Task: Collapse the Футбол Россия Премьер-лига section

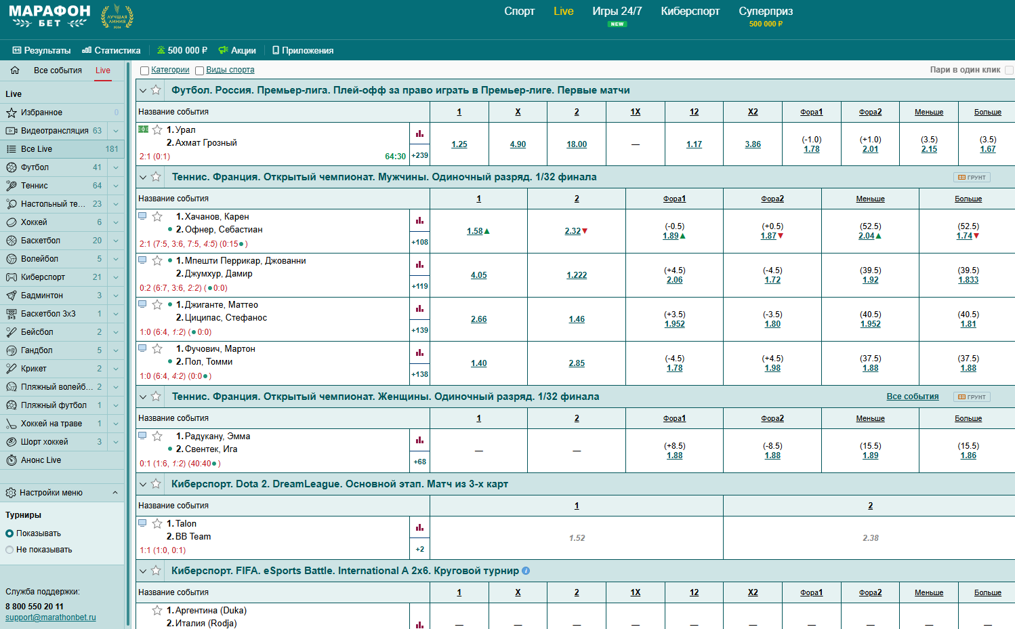Action: pos(142,90)
